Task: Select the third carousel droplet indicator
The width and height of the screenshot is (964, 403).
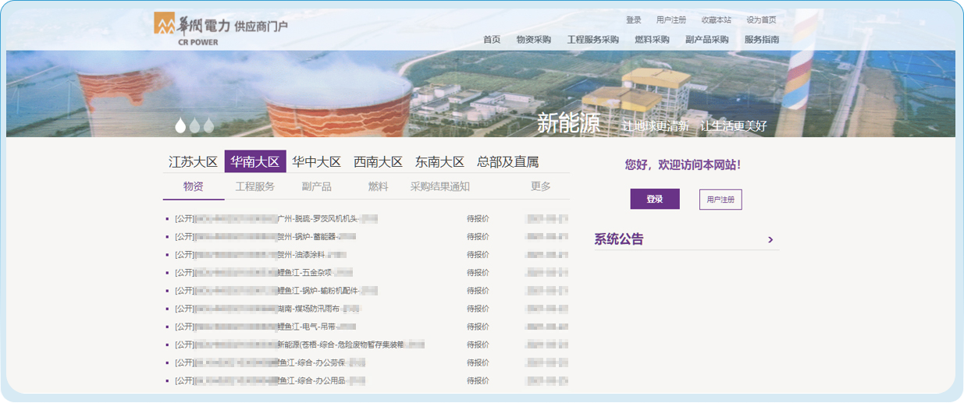Action: click(208, 125)
